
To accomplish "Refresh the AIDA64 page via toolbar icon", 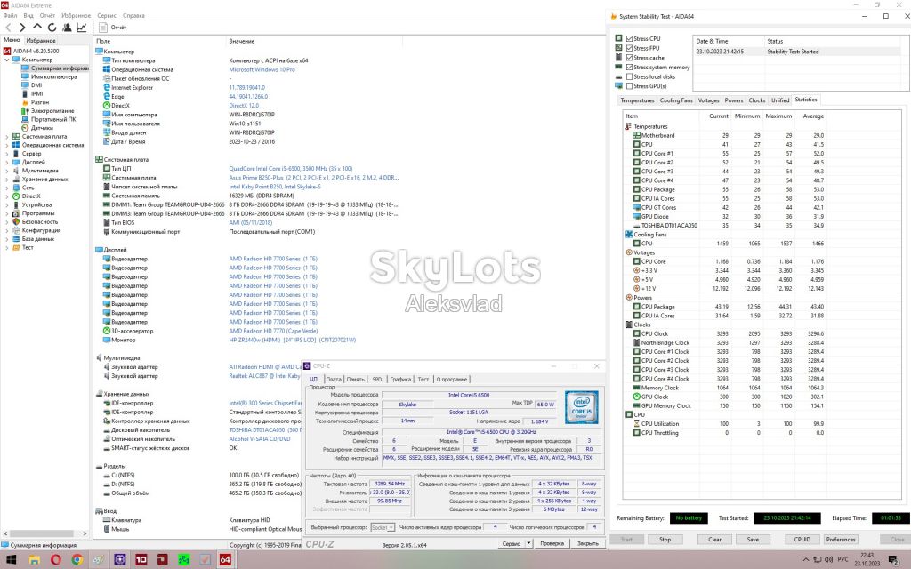I will [52, 28].
